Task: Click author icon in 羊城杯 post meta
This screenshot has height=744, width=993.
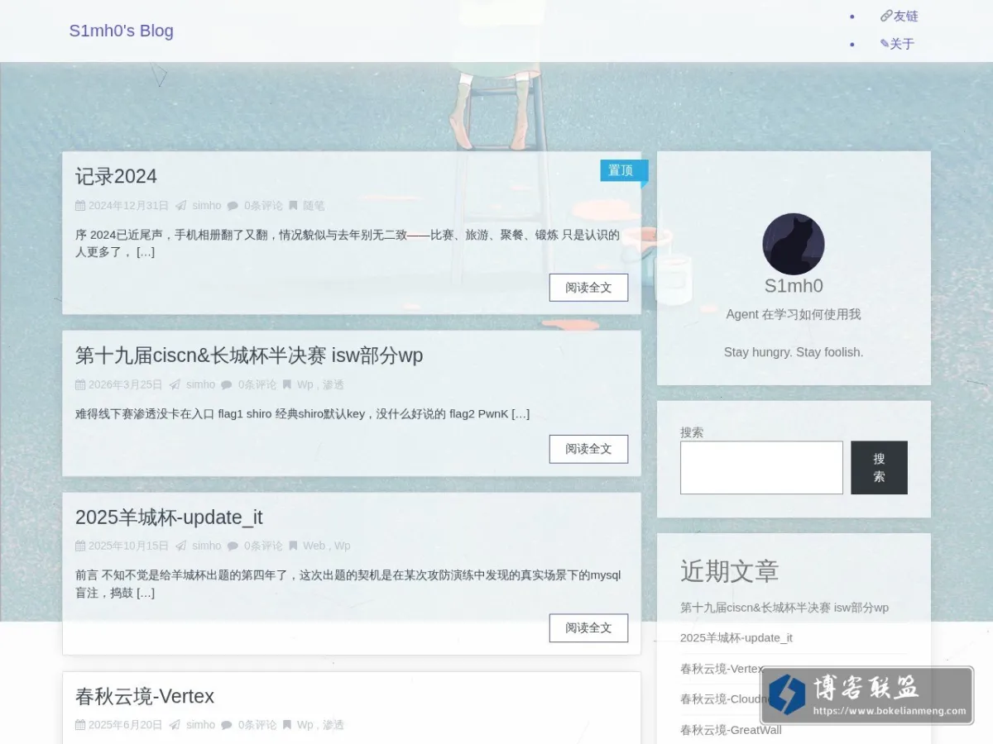Action: (x=180, y=546)
